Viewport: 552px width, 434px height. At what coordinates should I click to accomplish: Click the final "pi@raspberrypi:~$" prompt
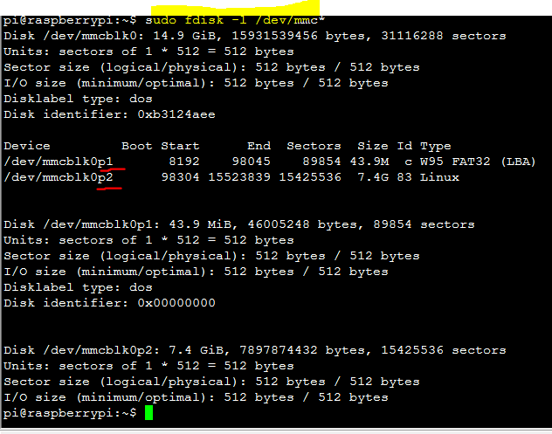70,413
